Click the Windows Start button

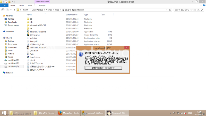point(4,113)
